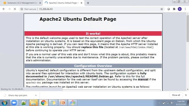Open the sticky notes taskbar icon

53,103
